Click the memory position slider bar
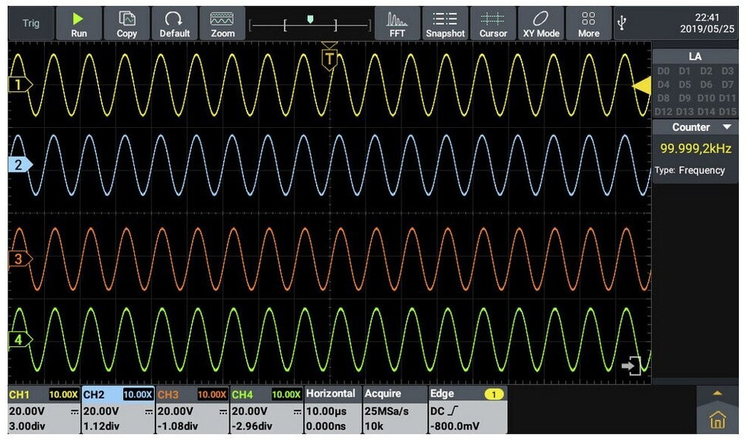 click(309, 24)
